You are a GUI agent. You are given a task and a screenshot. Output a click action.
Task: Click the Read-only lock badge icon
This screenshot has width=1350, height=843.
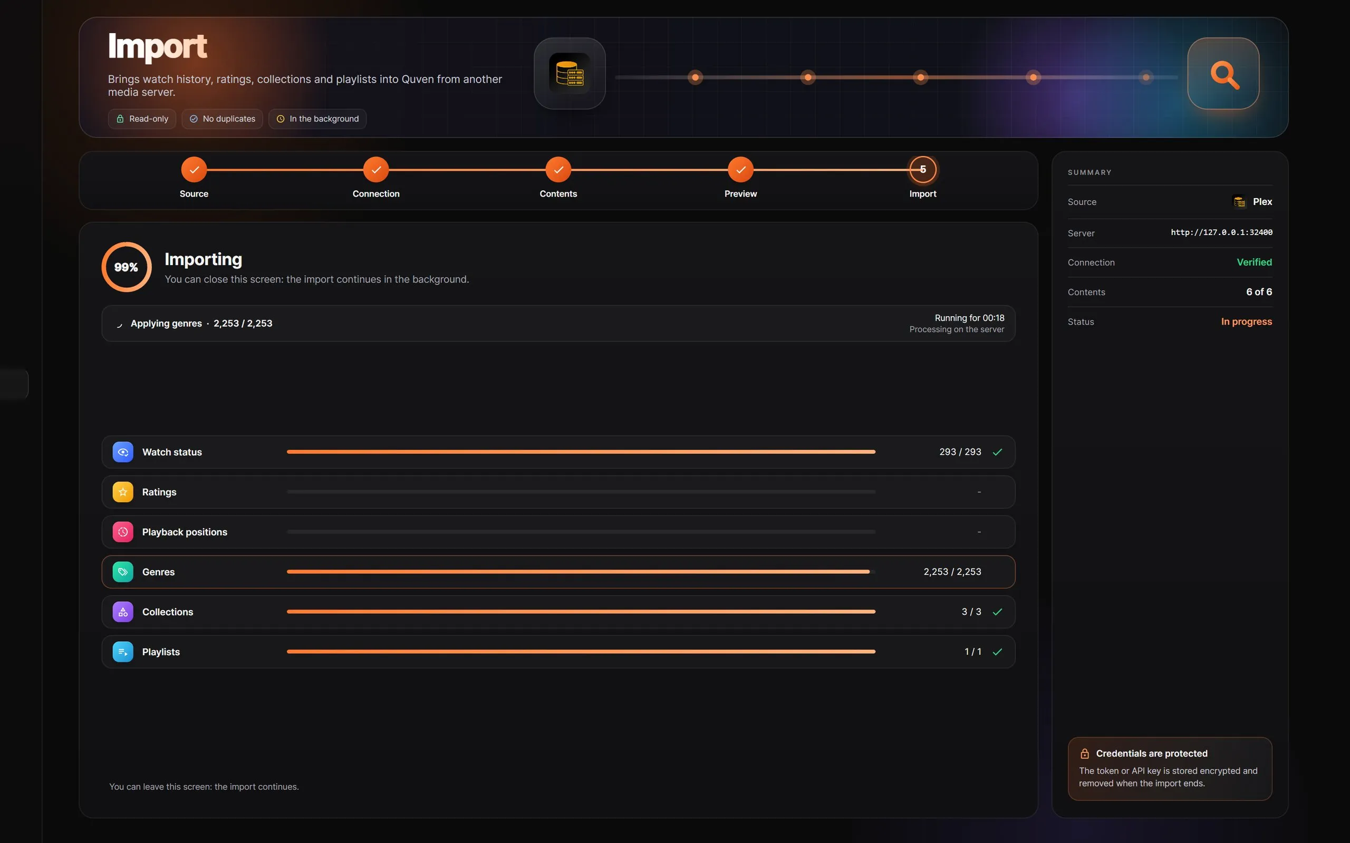[120, 119]
